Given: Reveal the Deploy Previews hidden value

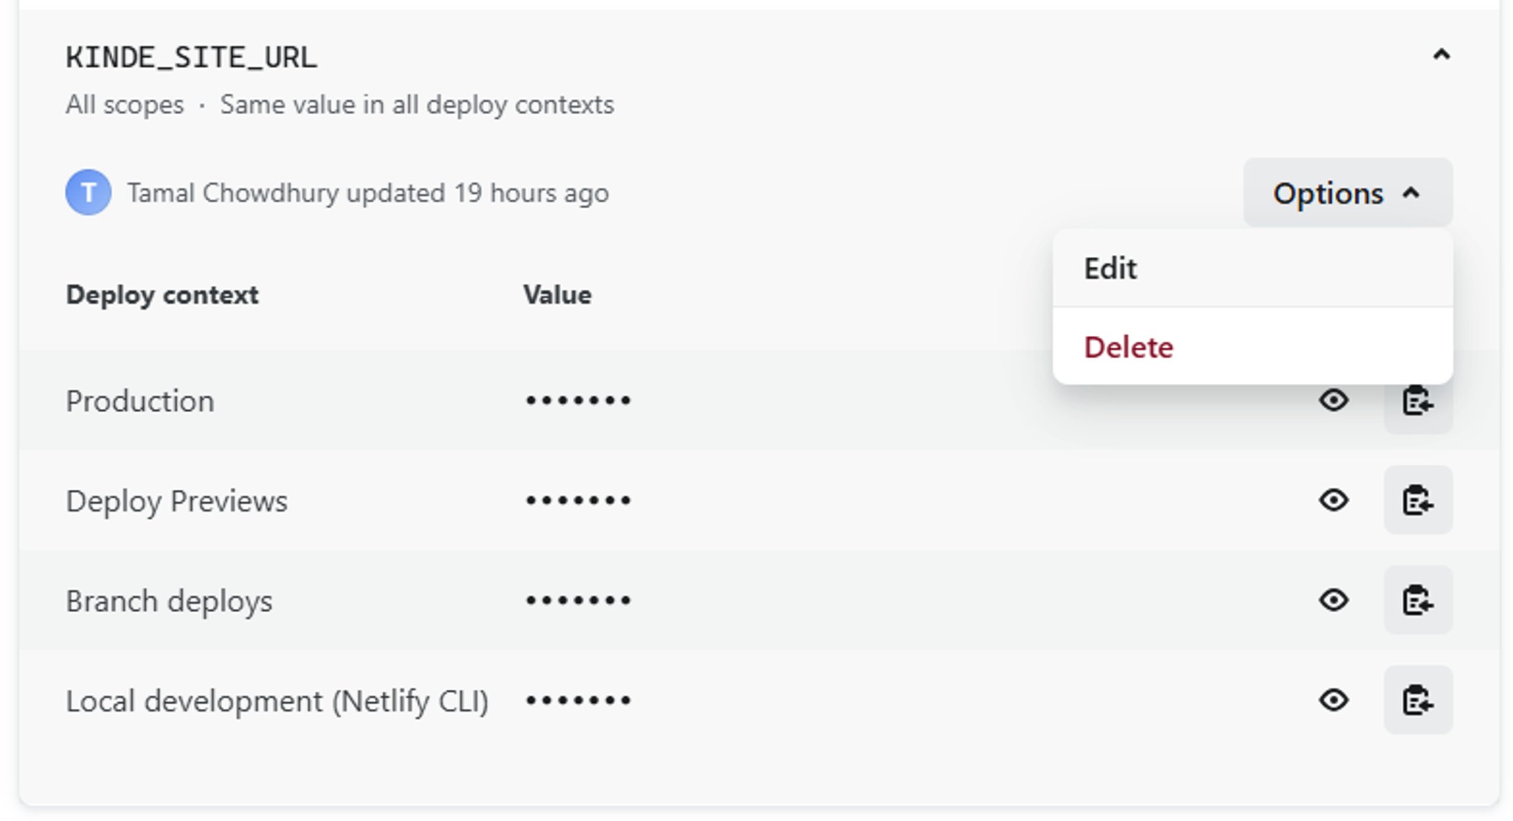Looking at the screenshot, I should point(1334,501).
